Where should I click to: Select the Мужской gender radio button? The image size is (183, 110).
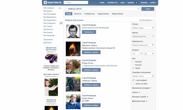point(133,65)
